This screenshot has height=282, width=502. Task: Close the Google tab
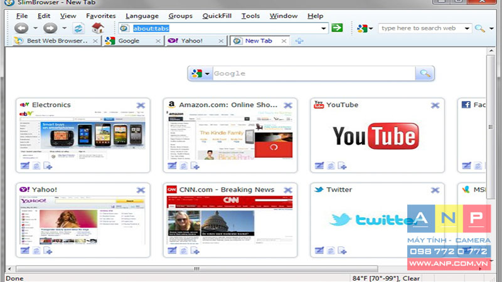point(158,41)
